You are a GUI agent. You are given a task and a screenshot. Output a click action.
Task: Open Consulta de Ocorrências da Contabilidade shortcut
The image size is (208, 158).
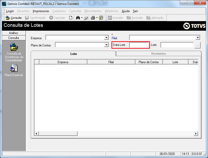tap(14, 52)
